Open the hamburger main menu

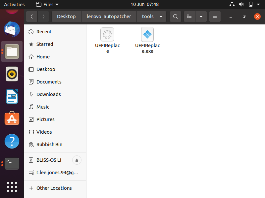coord(215,16)
